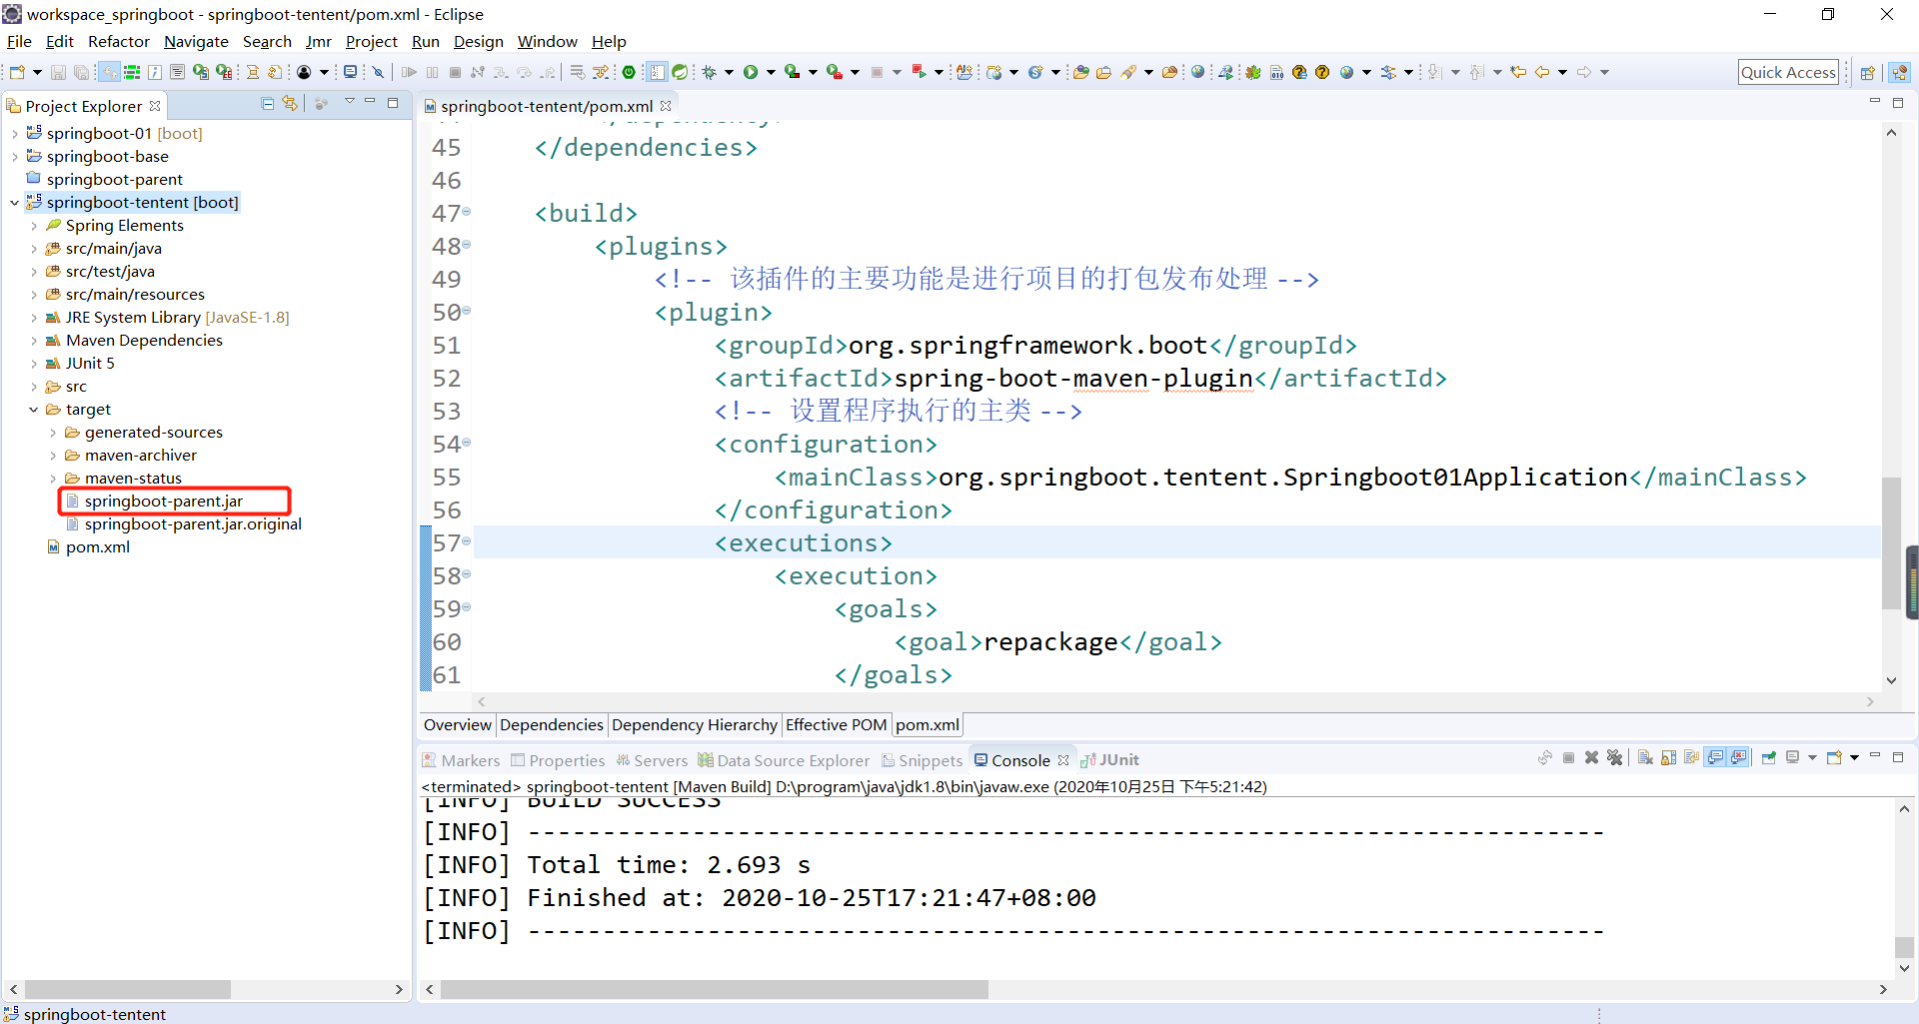Screen dimensions: 1919x1024
Task: Click Remove Launch X icon in Console
Action: click(1591, 757)
